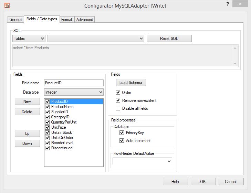
Task: Open the Tables dropdown
Action: click(x=29, y=39)
